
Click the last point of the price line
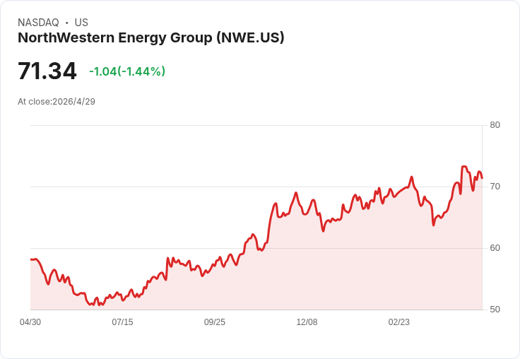(x=482, y=178)
